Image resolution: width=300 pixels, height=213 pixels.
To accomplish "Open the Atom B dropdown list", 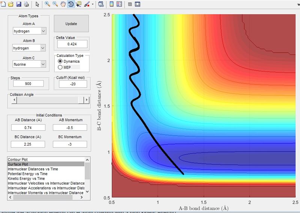I will [29, 48].
